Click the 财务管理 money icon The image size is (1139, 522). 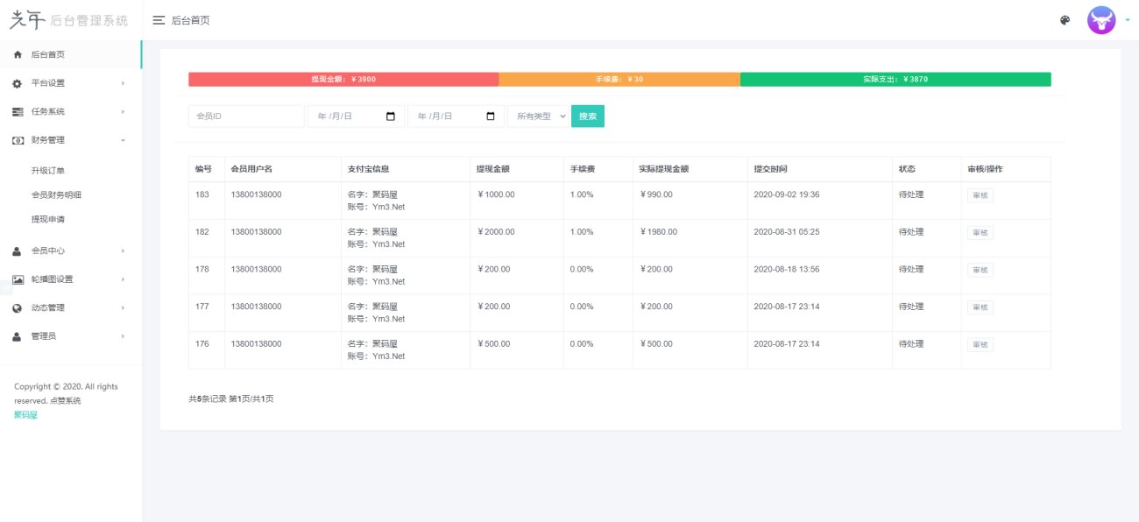pos(18,140)
